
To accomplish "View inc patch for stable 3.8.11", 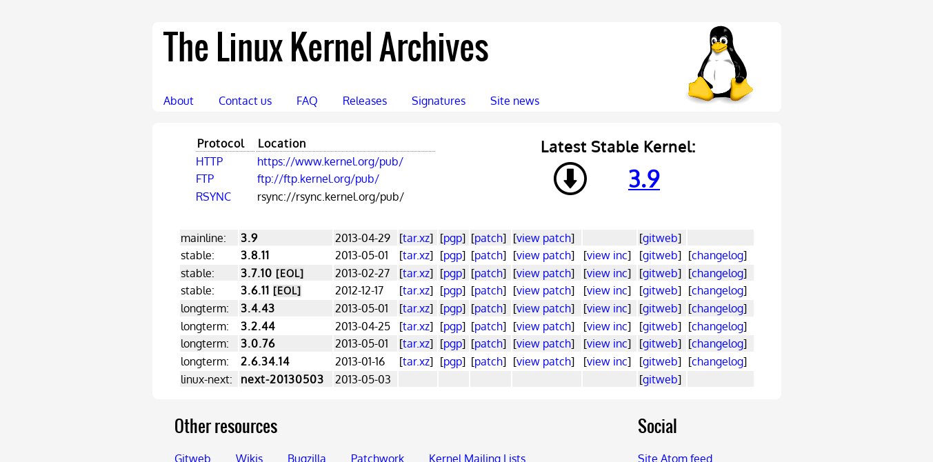I will (607, 255).
